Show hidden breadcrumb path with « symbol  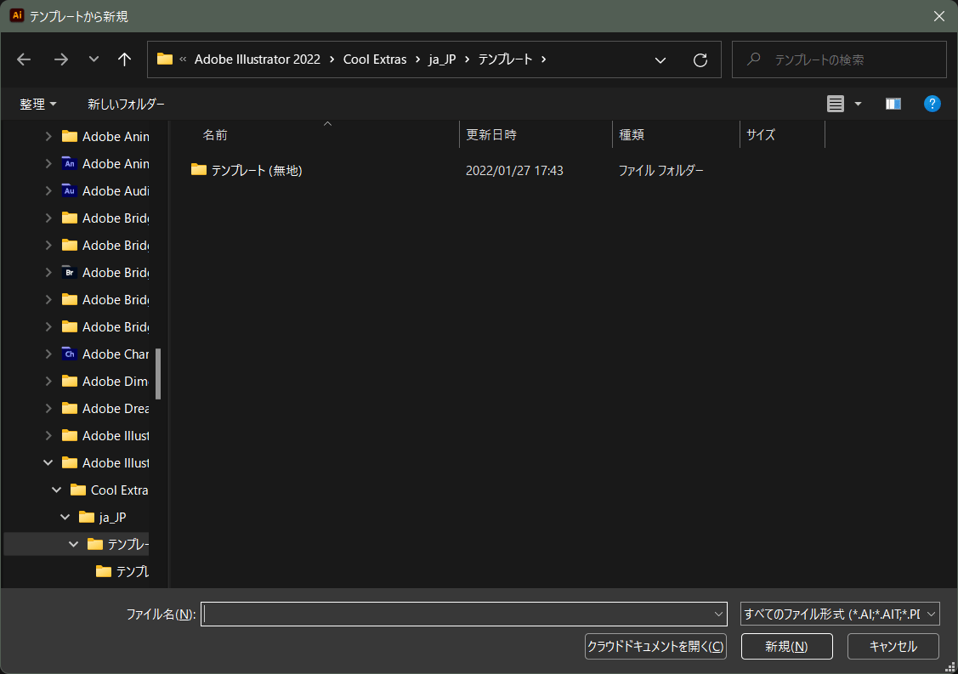(x=183, y=59)
